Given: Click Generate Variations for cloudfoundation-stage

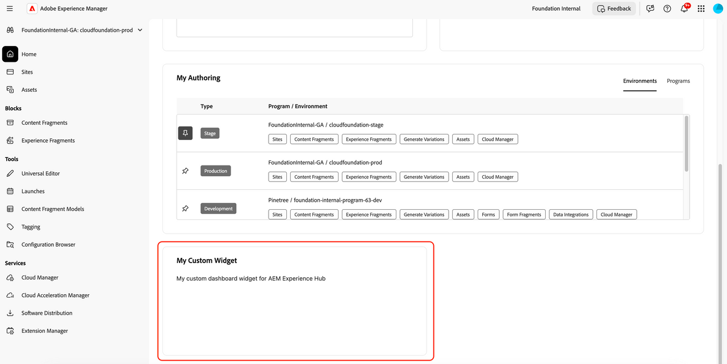Looking at the screenshot, I should 424,138.
